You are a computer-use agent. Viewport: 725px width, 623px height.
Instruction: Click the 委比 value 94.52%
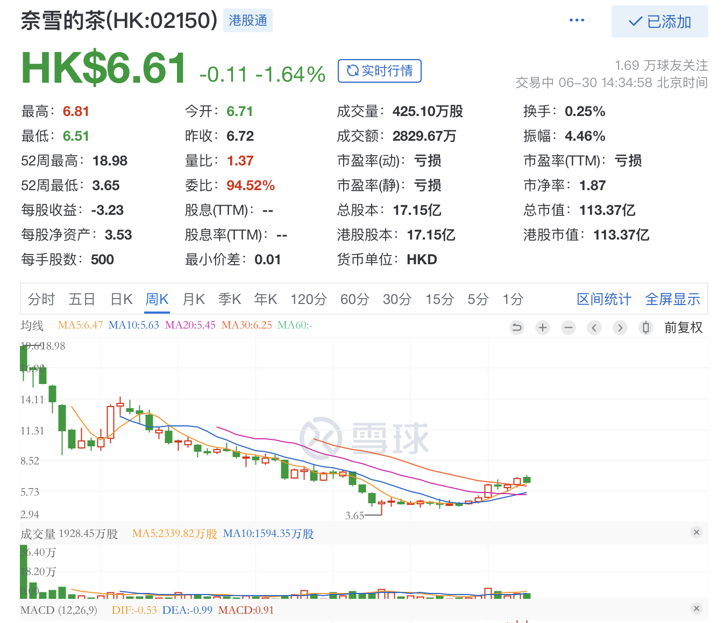[x=251, y=185]
